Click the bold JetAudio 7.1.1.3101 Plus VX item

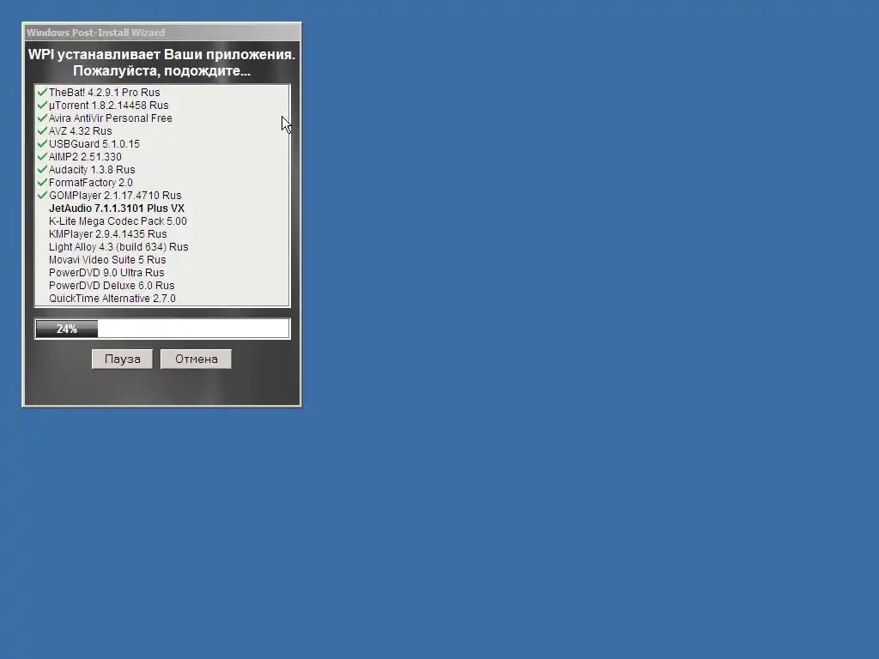tap(117, 209)
